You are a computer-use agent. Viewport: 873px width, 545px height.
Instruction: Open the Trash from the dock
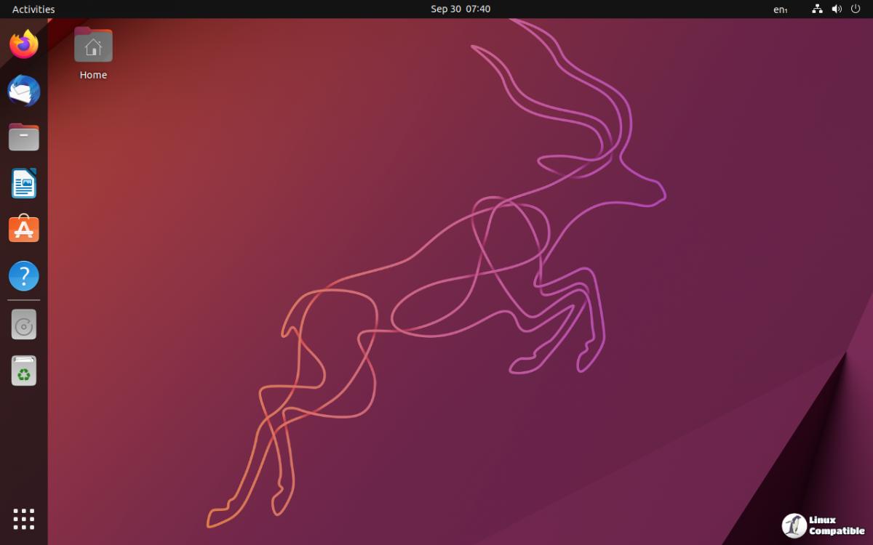tap(23, 371)
